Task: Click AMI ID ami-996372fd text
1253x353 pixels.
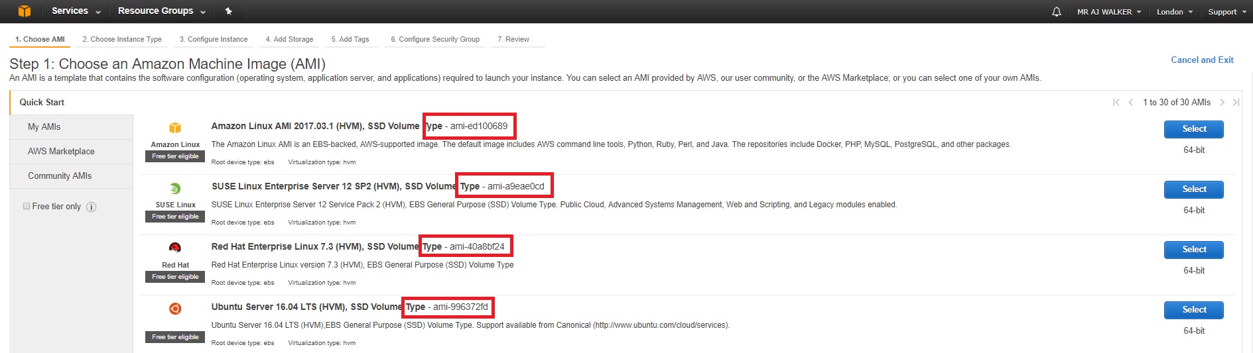Action: [x=460, y=307]
